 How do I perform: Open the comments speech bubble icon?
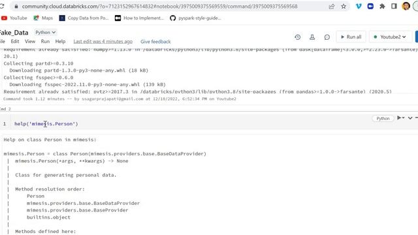(327, 37)
